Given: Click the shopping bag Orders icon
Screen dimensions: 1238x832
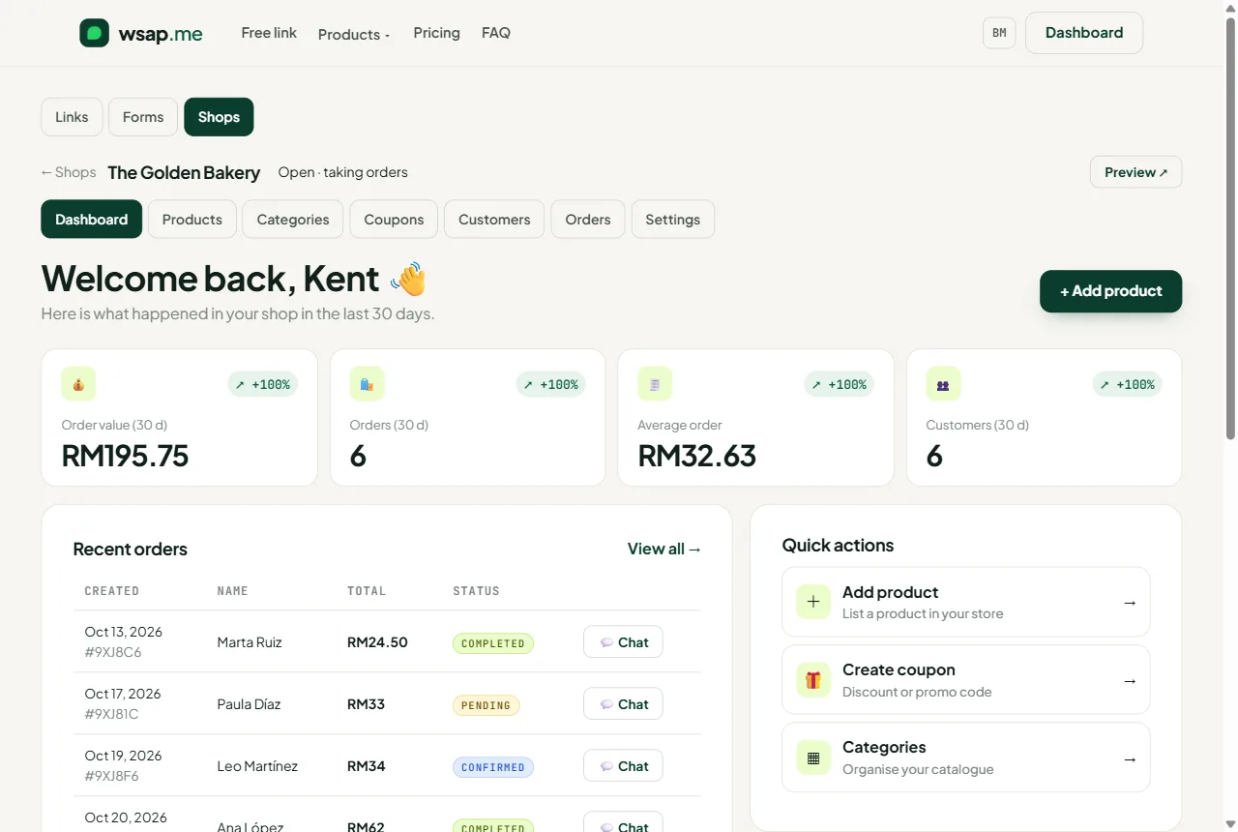Looking at the screenshot, I should 367,384.
